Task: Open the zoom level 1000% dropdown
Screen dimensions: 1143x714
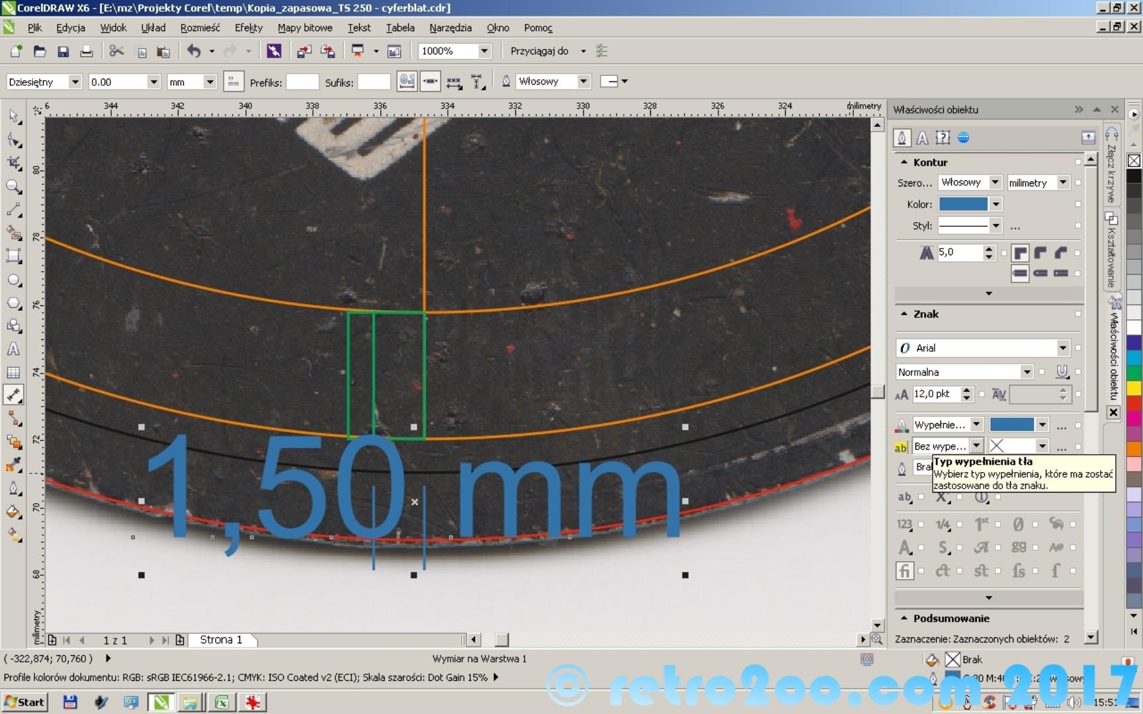Action: (484, 52)
